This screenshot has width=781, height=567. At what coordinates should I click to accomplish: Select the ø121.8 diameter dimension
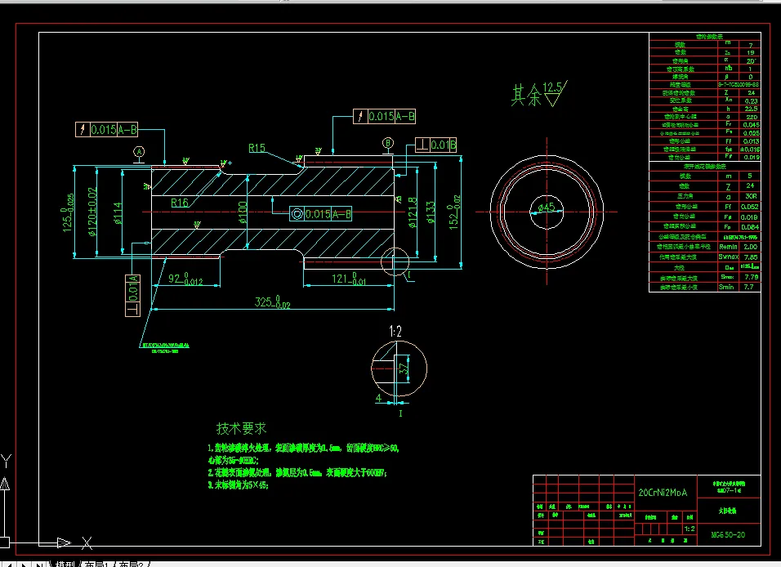click(x=412, y=212)
